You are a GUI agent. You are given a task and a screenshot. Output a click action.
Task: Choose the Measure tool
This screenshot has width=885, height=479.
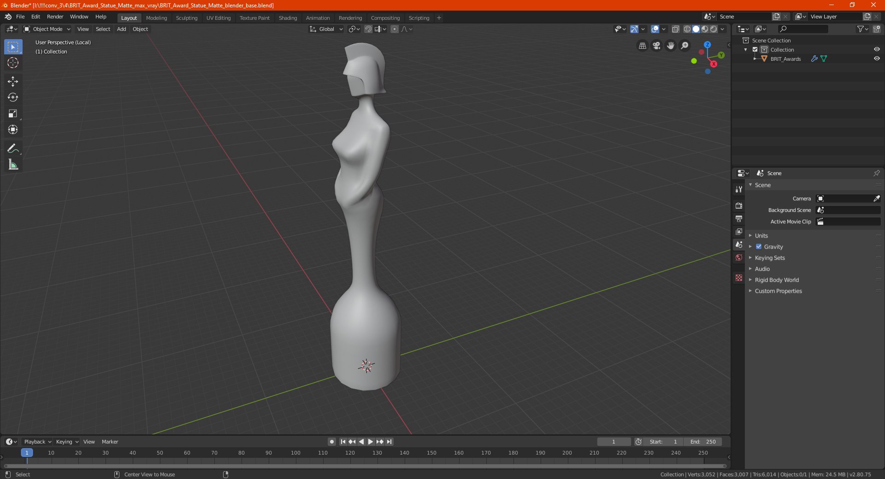click(13, 164)
